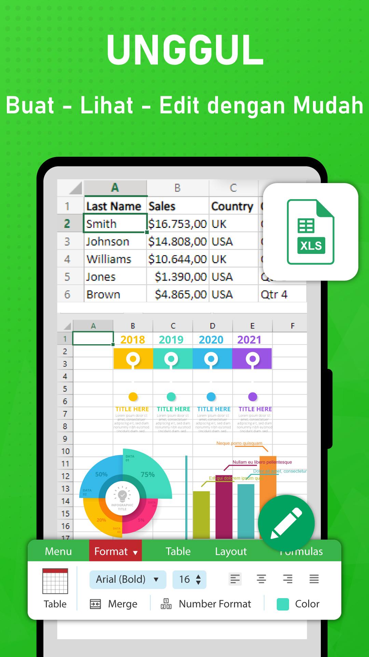The image size is (369, 657).
Task: Select align center icon
Action: click(x=261, y=579)
